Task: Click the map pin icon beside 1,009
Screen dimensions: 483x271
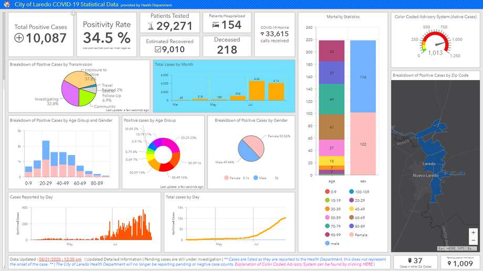Action: point(449,264)
